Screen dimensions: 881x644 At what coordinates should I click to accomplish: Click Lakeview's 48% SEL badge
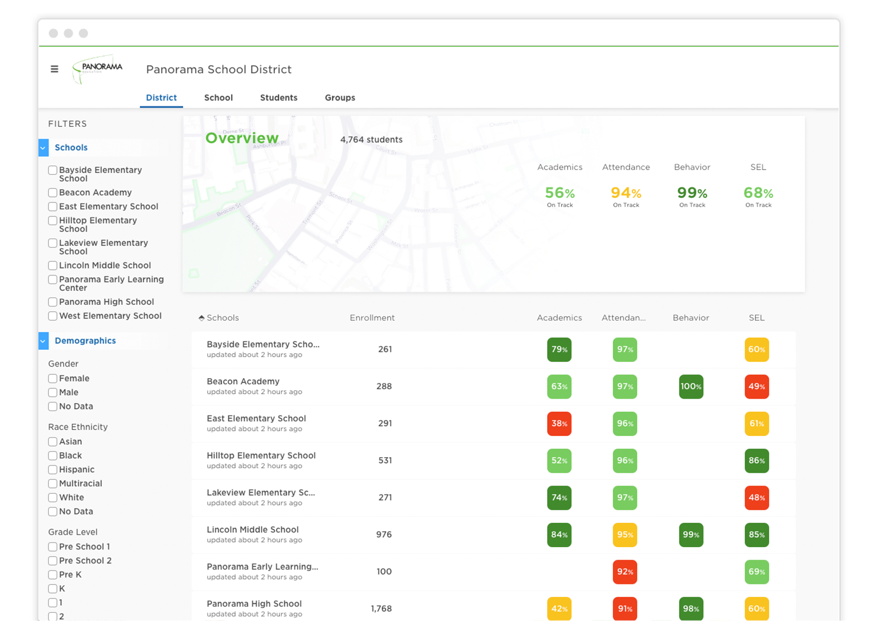[757, 498]
